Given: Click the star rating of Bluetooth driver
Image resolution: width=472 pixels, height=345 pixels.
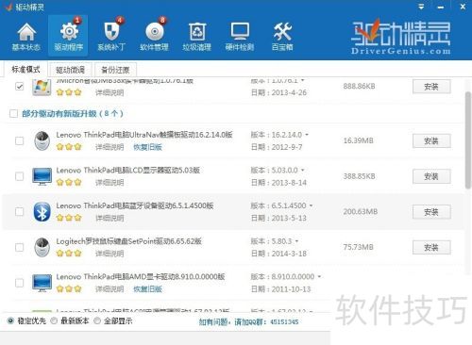Looking at the screenshot, I should point(69,218).
